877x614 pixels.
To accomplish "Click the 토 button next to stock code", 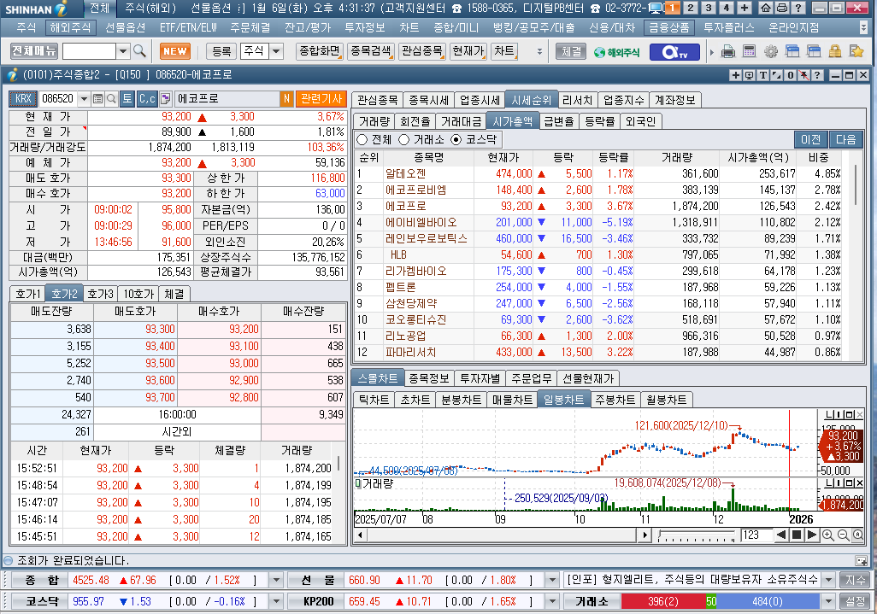I will [127, 99].
